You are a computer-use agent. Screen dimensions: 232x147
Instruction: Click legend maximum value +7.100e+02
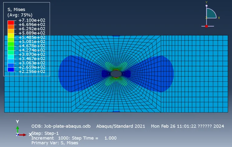(x=32, y=20)
